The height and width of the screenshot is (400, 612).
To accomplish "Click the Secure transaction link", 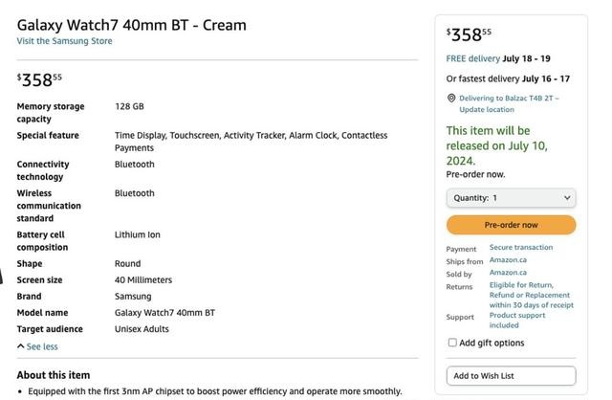I will [x=521, y=248].
